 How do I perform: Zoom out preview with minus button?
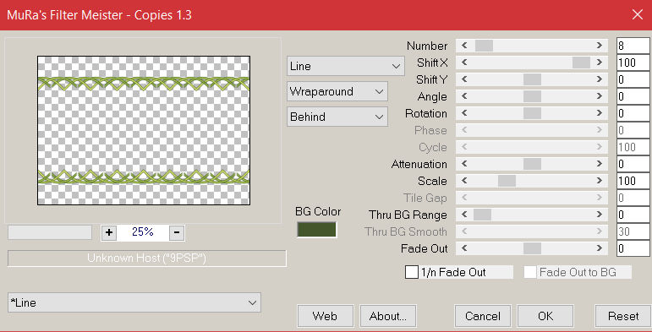pyautogui.click(x=177, y=232)
